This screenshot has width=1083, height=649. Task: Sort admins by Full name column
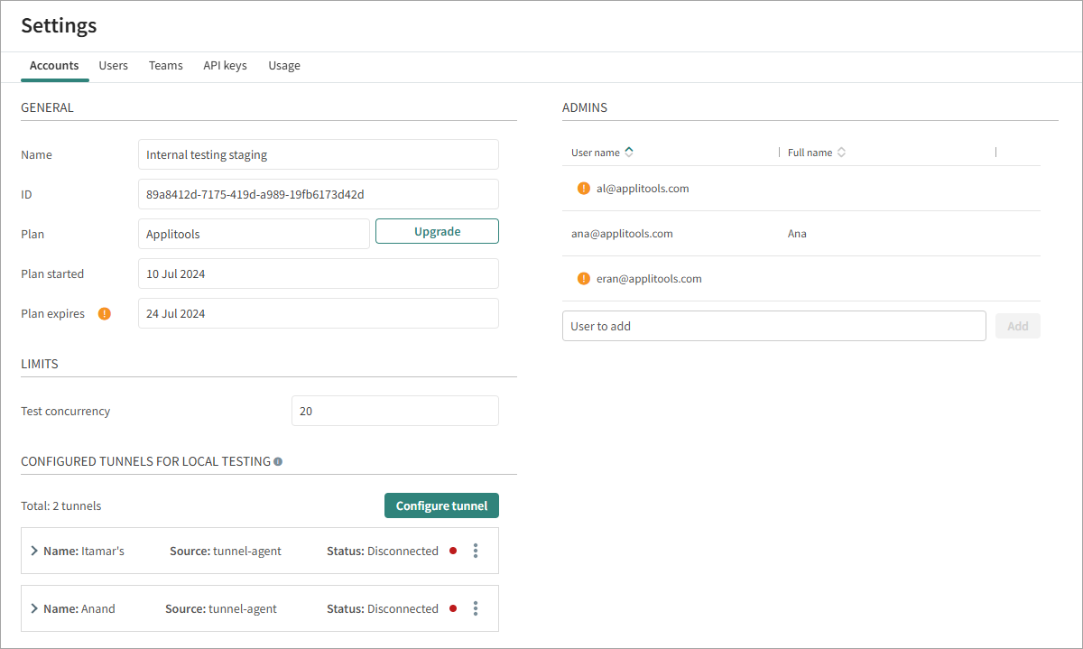tap(841, 153)
